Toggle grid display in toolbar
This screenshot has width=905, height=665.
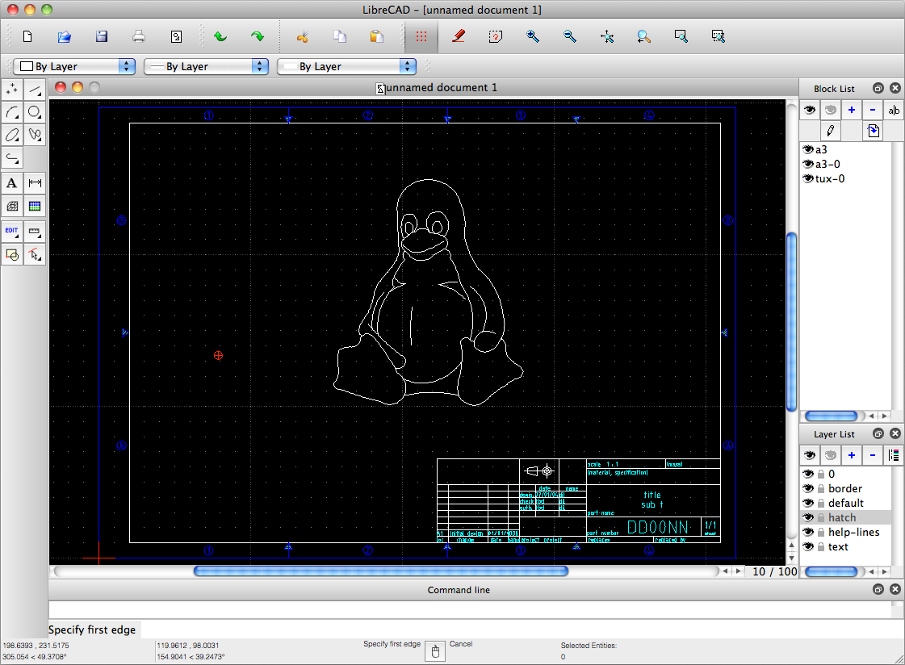click(x=421, y=36)
